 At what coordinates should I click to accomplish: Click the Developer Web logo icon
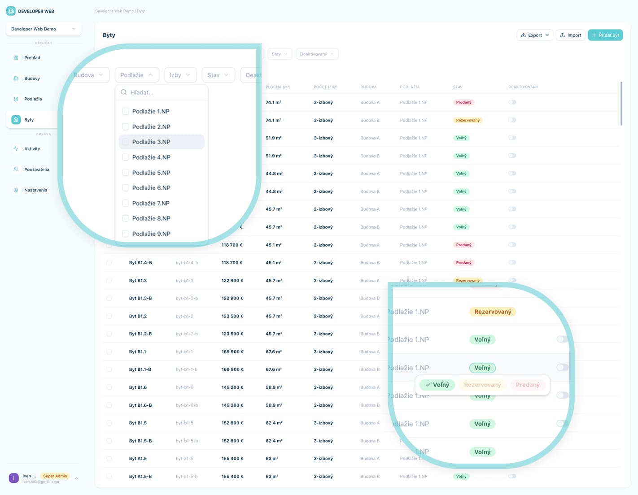point(11,11)
